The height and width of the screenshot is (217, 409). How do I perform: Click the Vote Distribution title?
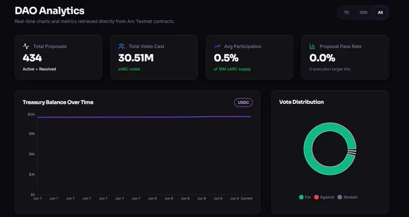pyautogui.click(x=301, y=102)
